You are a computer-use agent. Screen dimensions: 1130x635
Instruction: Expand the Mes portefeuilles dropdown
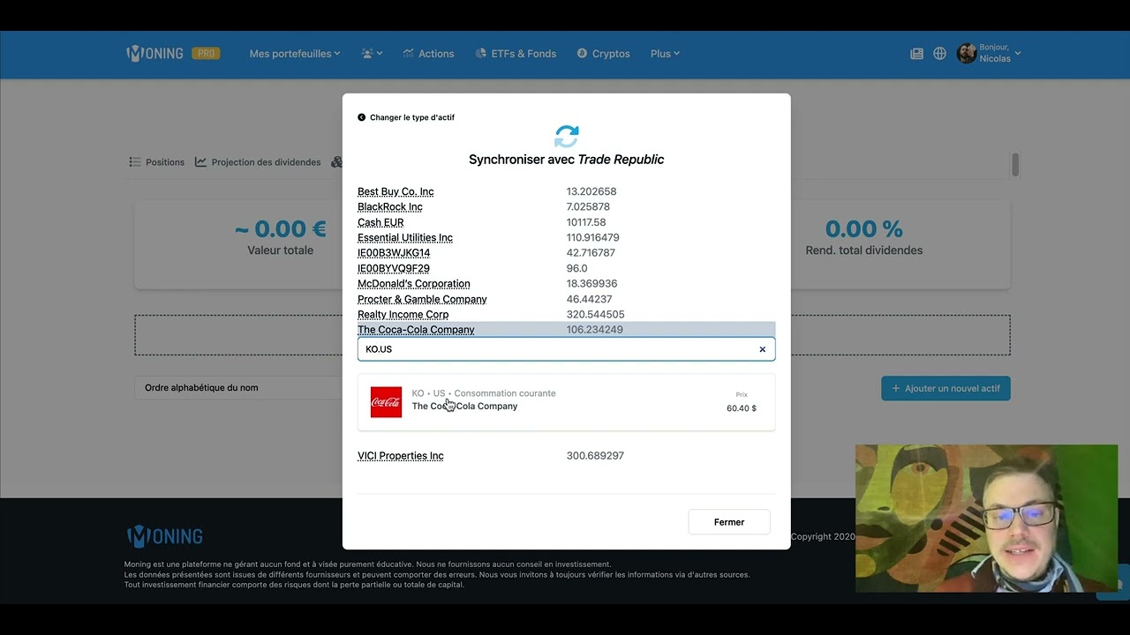pyautogui.click(x=295, y=54)
